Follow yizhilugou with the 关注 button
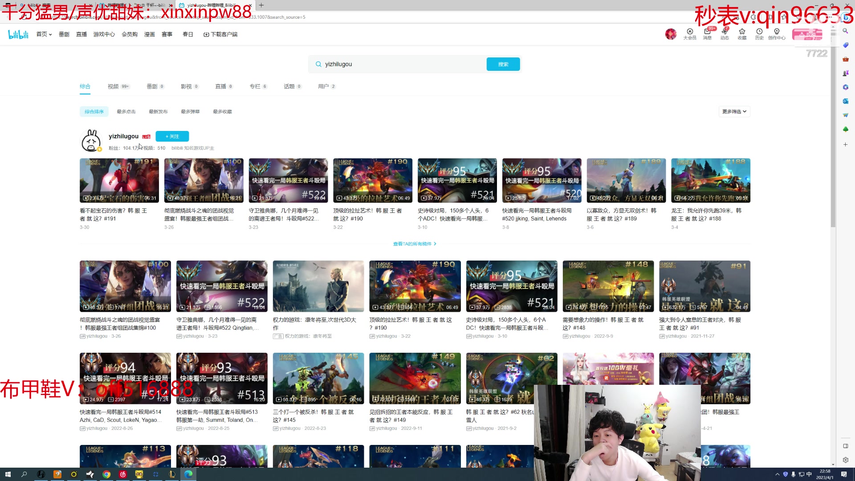 tap(172, 136)
